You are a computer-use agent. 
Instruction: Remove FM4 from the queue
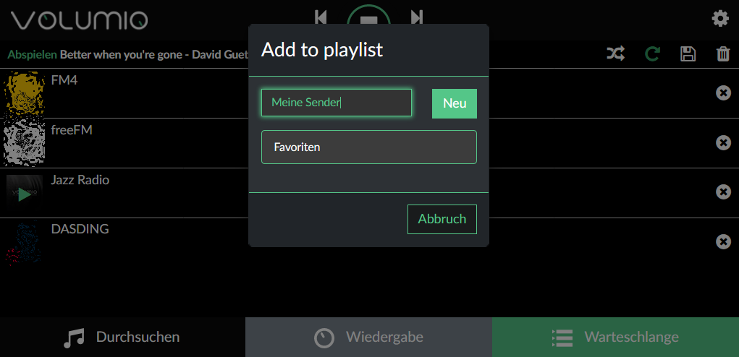(x=723, y=93)
